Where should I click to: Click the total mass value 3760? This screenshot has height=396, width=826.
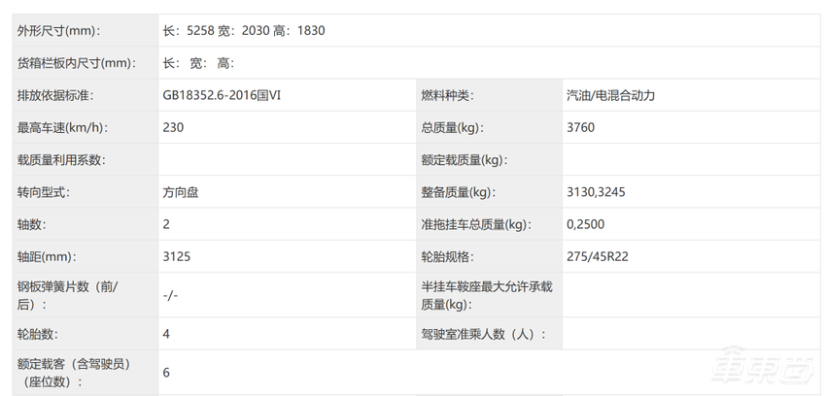[x=580, y=128]
